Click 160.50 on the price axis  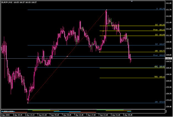pyautogui.click(x=169, y=61)
